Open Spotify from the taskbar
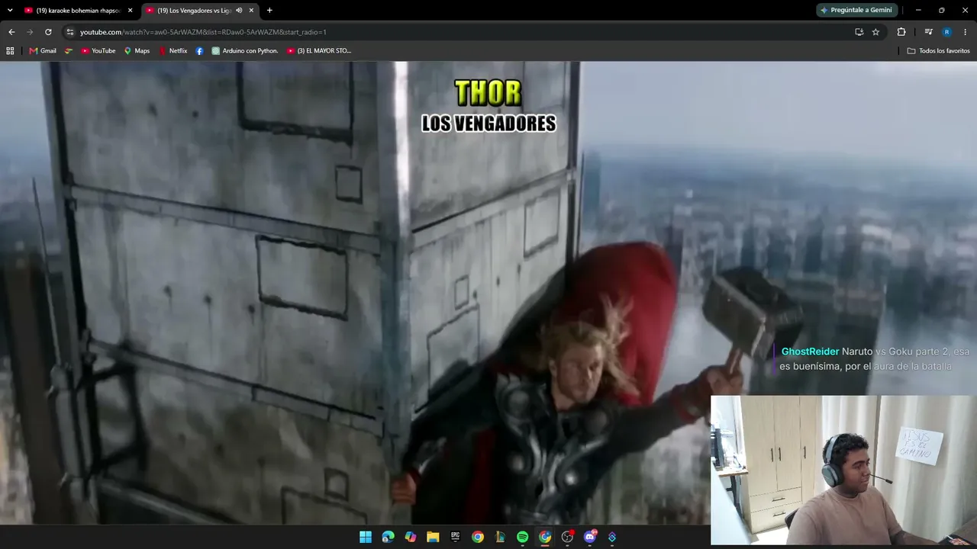Screen dimensions: 977x549 [x=522, y=537]
